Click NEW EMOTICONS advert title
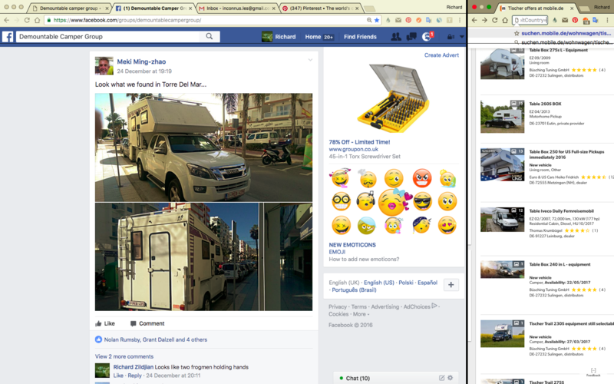This screenshot has width=614, height=384. point(352,245)
